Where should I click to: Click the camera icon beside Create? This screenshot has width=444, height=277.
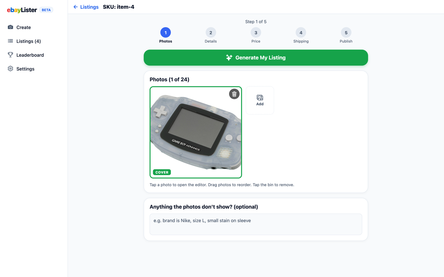(10, 27)
